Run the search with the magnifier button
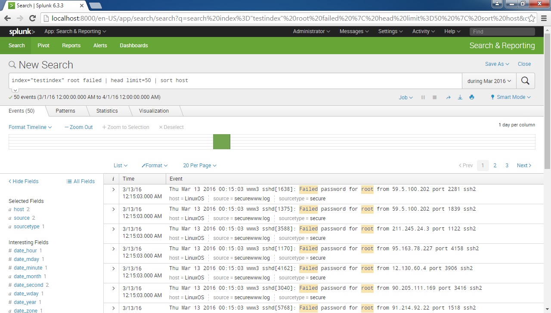 pos(525,80)
